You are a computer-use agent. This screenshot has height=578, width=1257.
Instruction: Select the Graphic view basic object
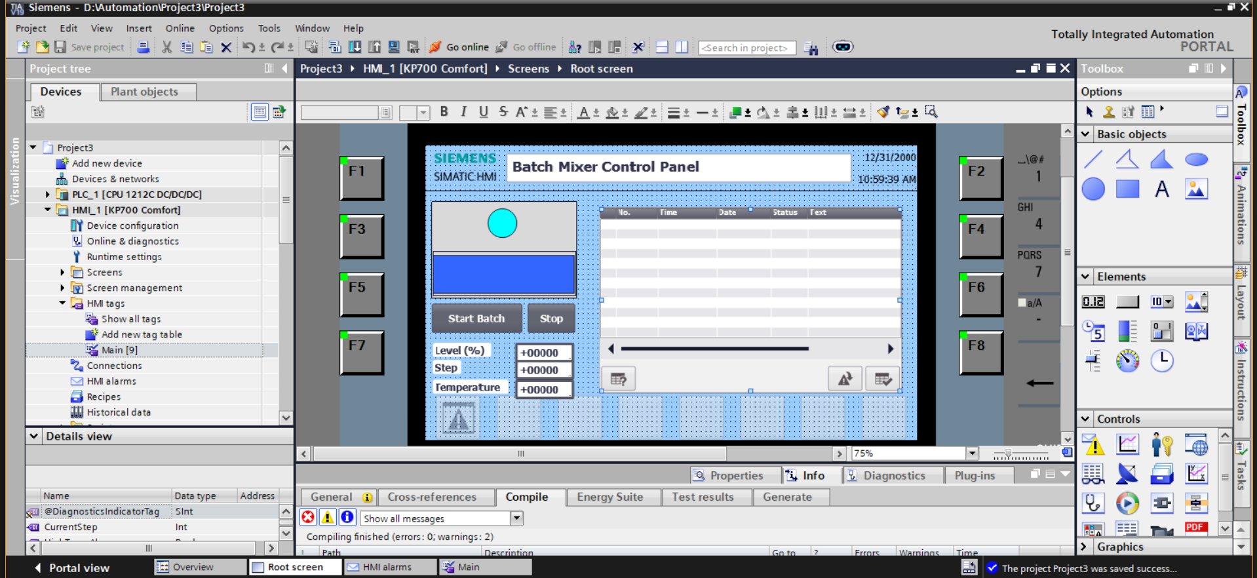[1196, 189]
